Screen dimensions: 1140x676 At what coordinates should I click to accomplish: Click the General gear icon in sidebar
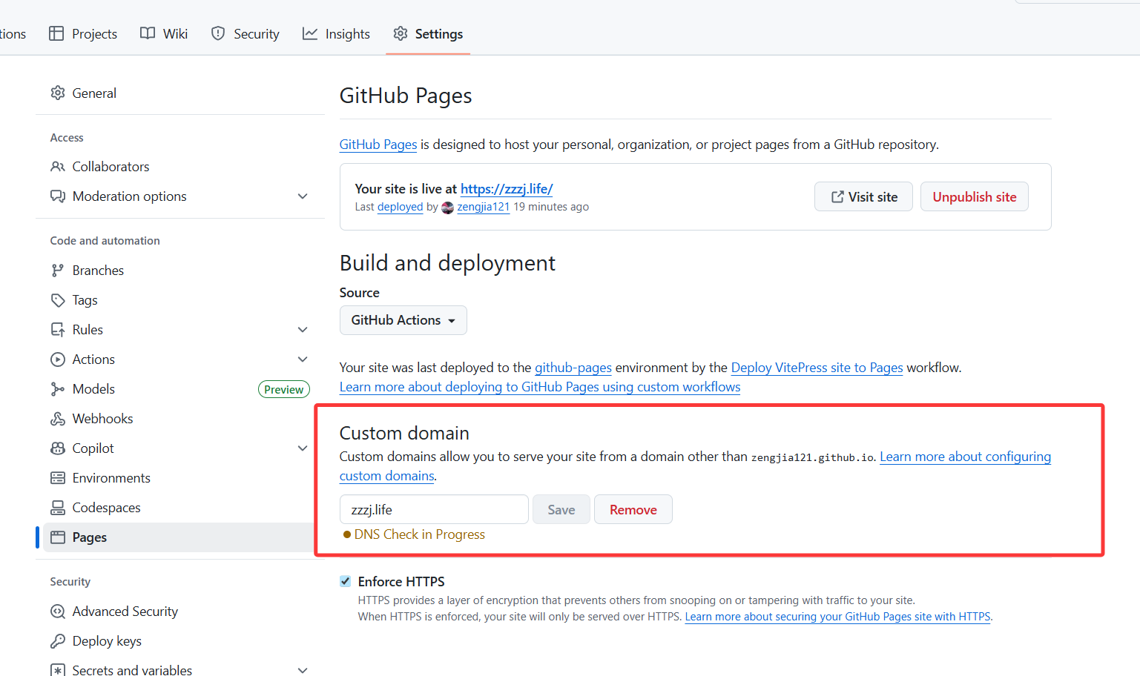pyautogui.click(x=58, y=93)
